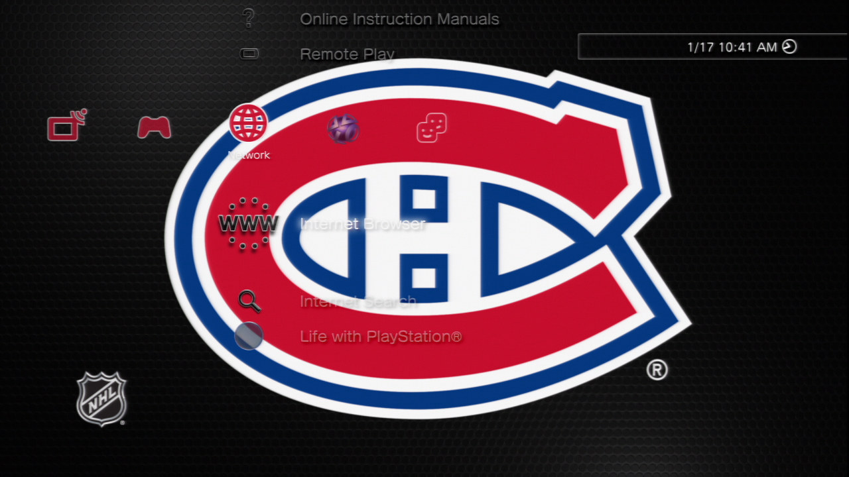Click the Internet Search magnifier icon
This screenshot has height=477, width=849.
[249, 301]
